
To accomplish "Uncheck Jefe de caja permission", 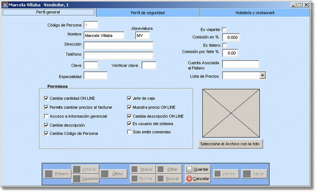I will (x=129, y=99).
